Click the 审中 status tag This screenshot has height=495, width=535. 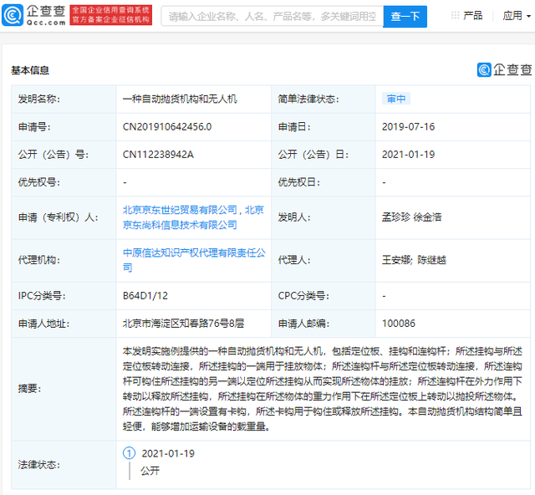pos(396,99)
